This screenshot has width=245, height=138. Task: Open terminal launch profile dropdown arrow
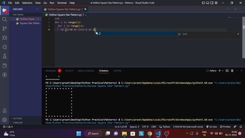tap(223, 71)
